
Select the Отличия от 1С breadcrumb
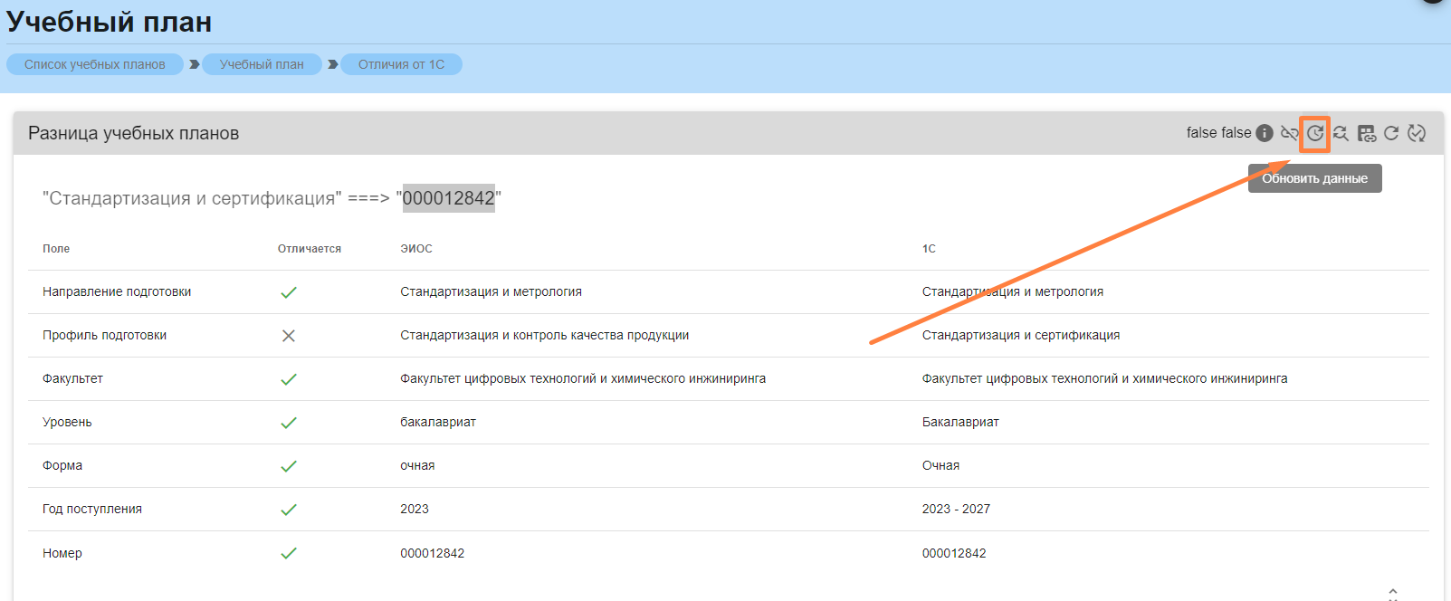point(401,64)
